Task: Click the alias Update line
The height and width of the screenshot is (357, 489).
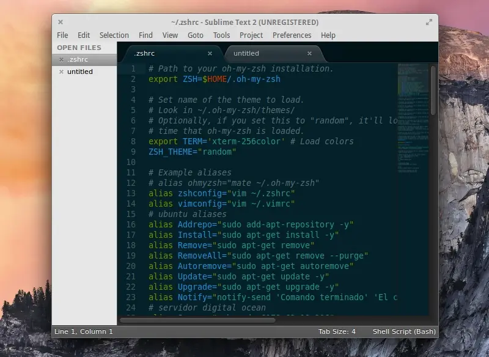Action: coord(238,276)
